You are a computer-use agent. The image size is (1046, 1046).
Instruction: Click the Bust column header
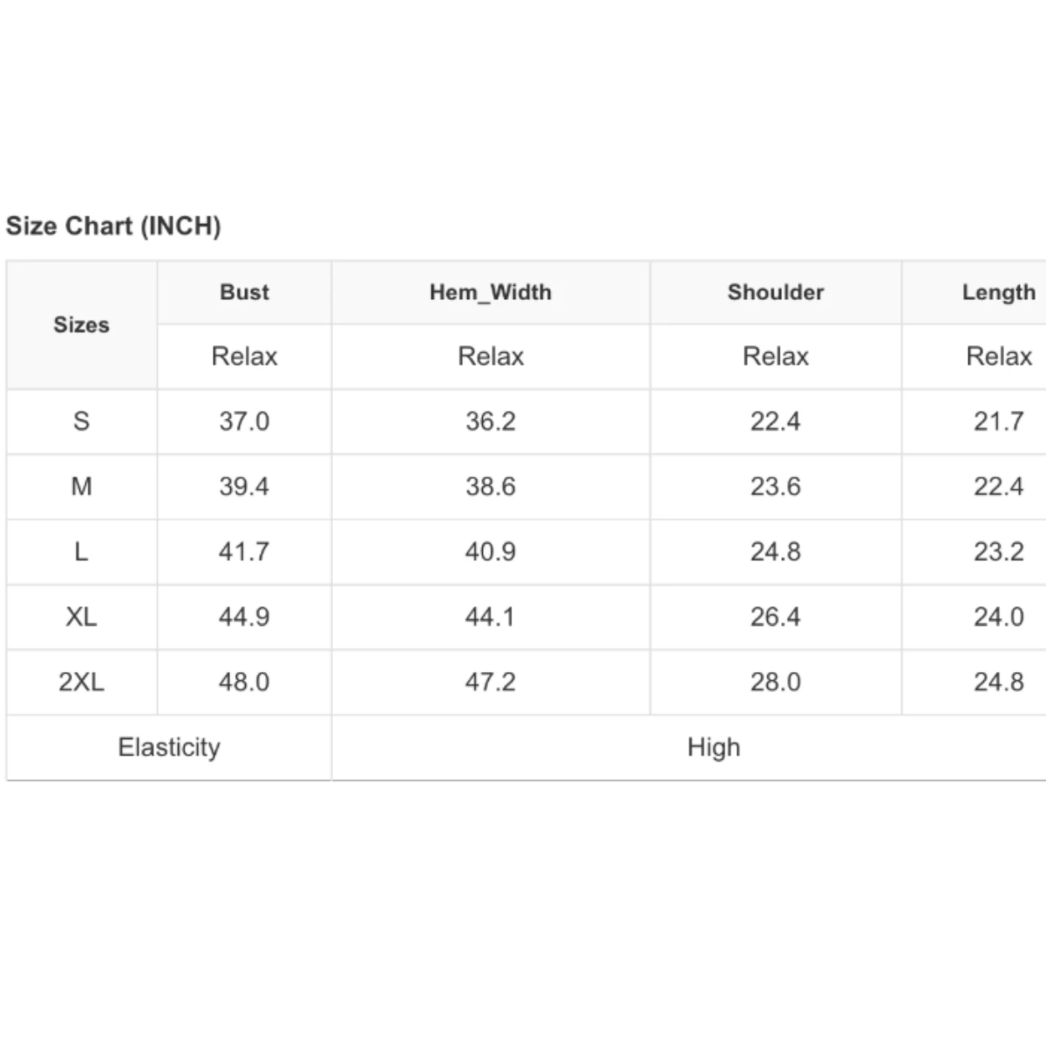tap(244, 292)
